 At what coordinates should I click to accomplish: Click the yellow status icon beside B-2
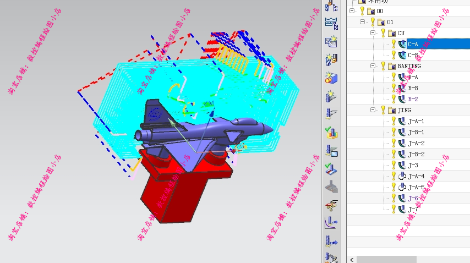pyautogui.click(x=394, y=98)
